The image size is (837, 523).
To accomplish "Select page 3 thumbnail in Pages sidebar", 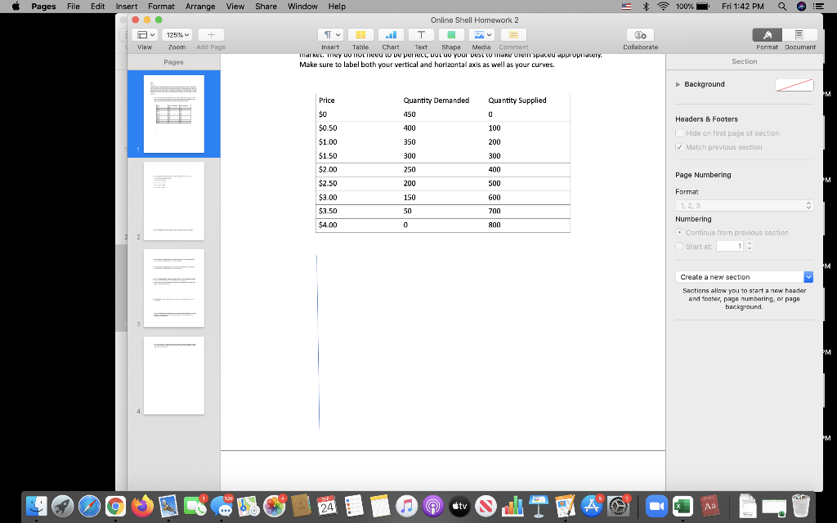I will coord(174,288).
